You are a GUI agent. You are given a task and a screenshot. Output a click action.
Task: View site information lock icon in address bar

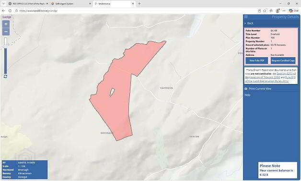(16, 11)
